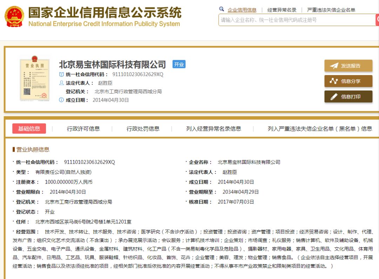Open the 信息分享 sharing option

348,81
